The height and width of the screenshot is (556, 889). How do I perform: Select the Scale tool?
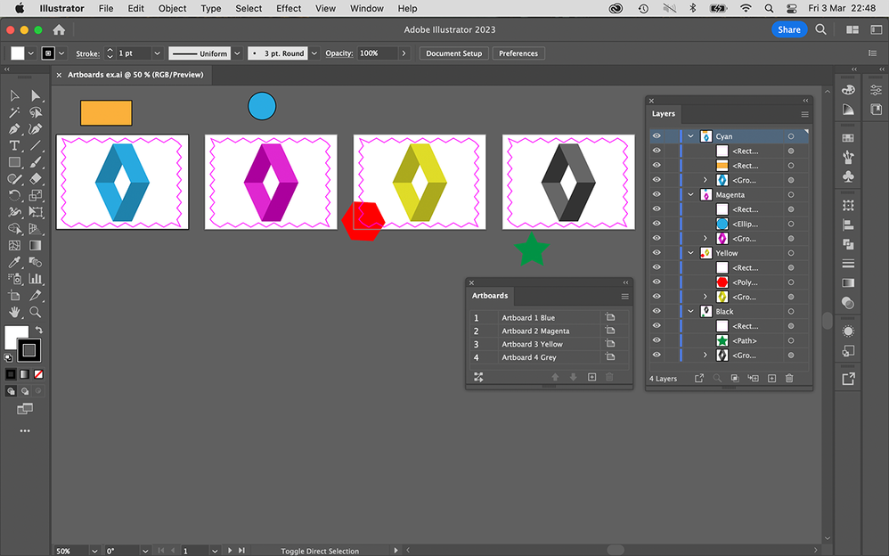pos(36,196)
